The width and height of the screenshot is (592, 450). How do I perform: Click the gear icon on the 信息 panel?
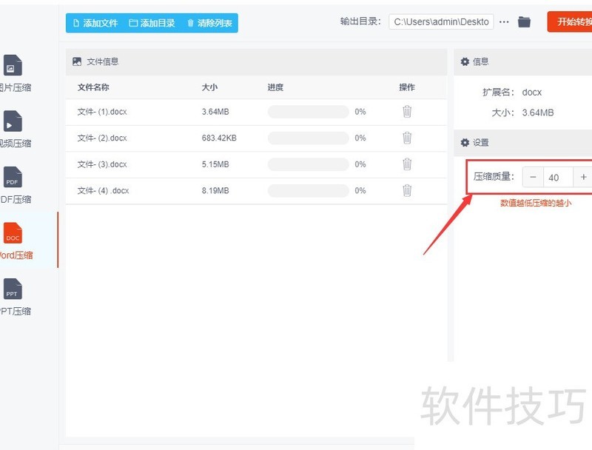pos(465,61)
